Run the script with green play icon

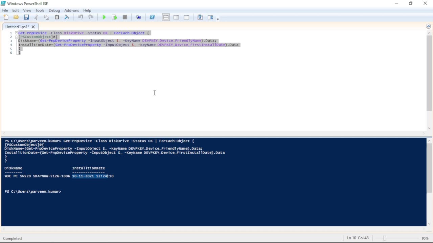tap(104, 17)
